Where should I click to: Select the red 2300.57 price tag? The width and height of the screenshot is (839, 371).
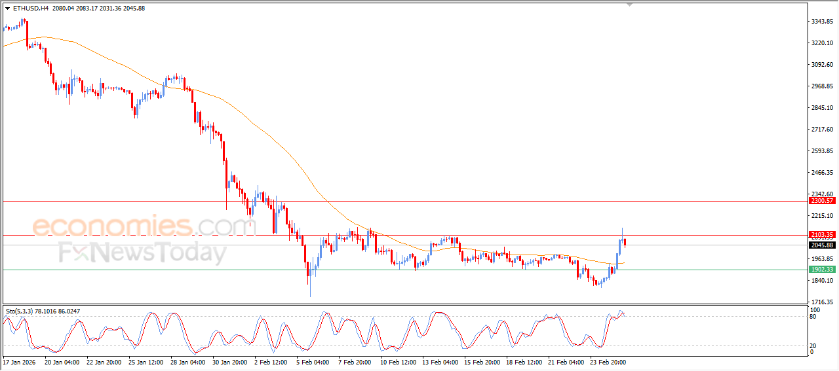[821, 201]
